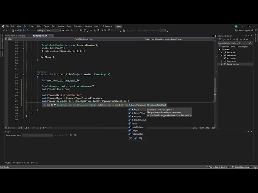Switch to Find Symbol Results tab
258x193 pixels.
click(21, 163)
